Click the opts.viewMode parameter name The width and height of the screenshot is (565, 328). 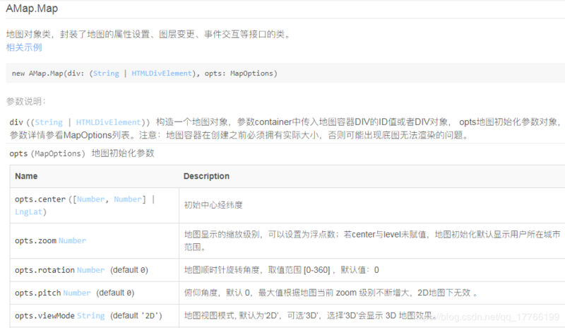click(x=44, y=315)
